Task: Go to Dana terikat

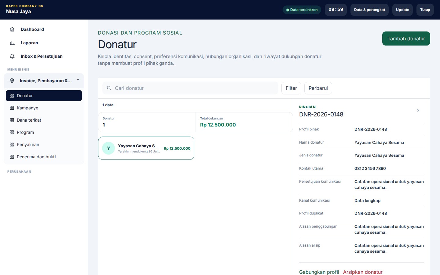Action: pos(44,120)
